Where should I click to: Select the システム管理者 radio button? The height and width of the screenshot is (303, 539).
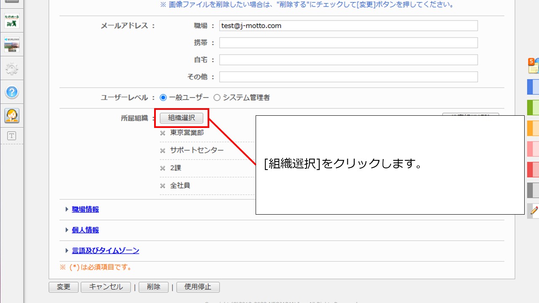point(217,98)
